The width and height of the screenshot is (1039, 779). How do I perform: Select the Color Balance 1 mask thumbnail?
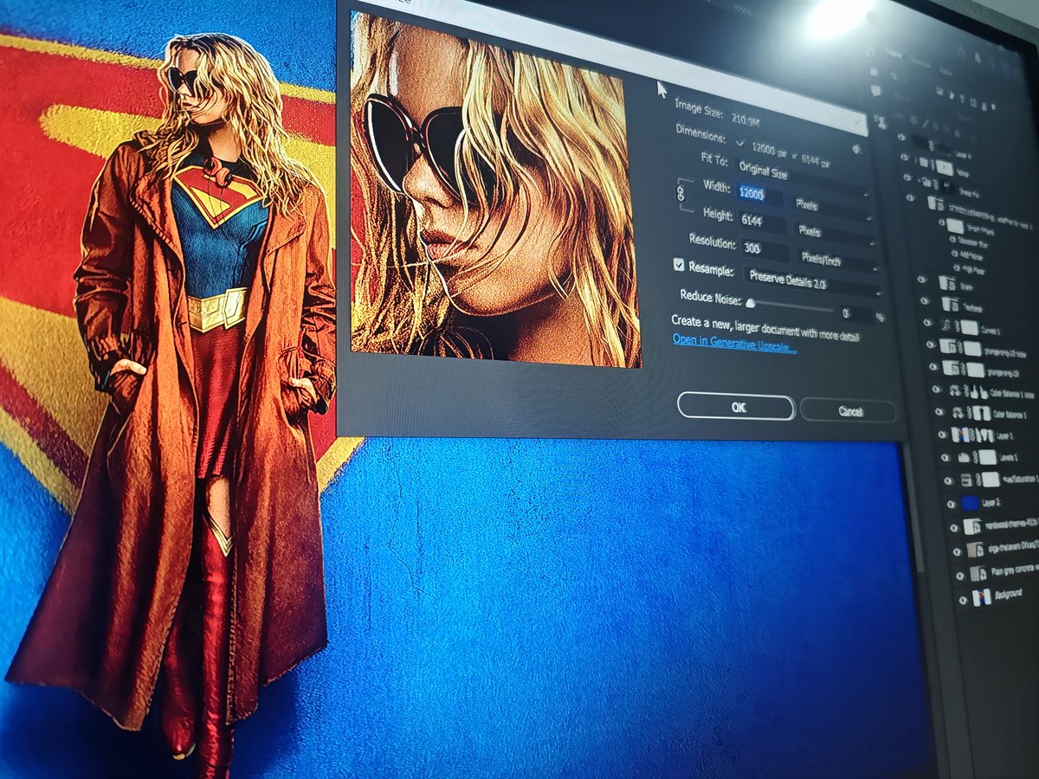click(984, 413)
